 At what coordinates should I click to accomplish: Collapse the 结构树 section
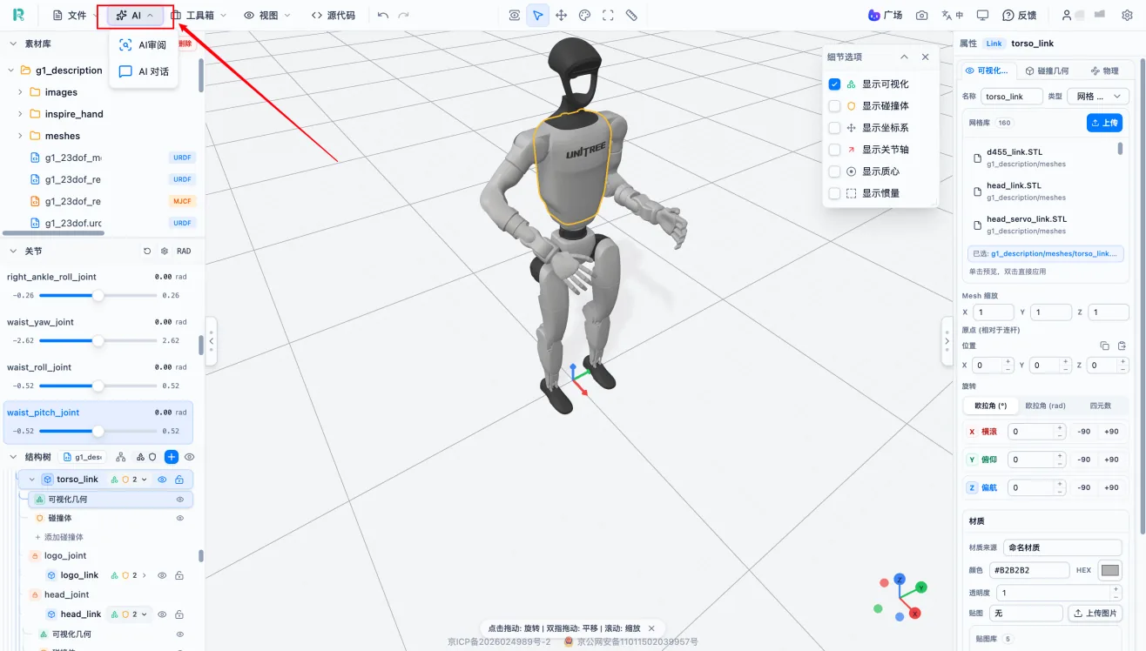coord(12,457)
